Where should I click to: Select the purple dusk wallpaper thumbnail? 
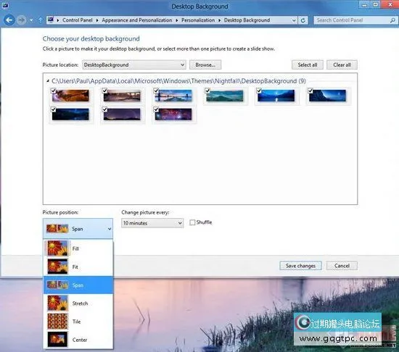[x=122, y=114]
